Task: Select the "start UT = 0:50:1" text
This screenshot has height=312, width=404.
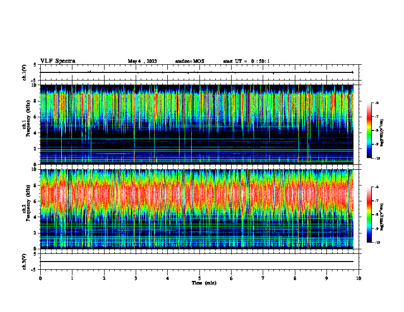Action: (x=246, y=61)
